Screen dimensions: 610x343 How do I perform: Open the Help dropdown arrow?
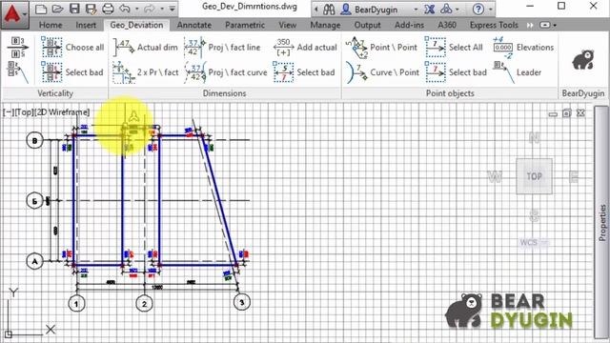(491, 10)
